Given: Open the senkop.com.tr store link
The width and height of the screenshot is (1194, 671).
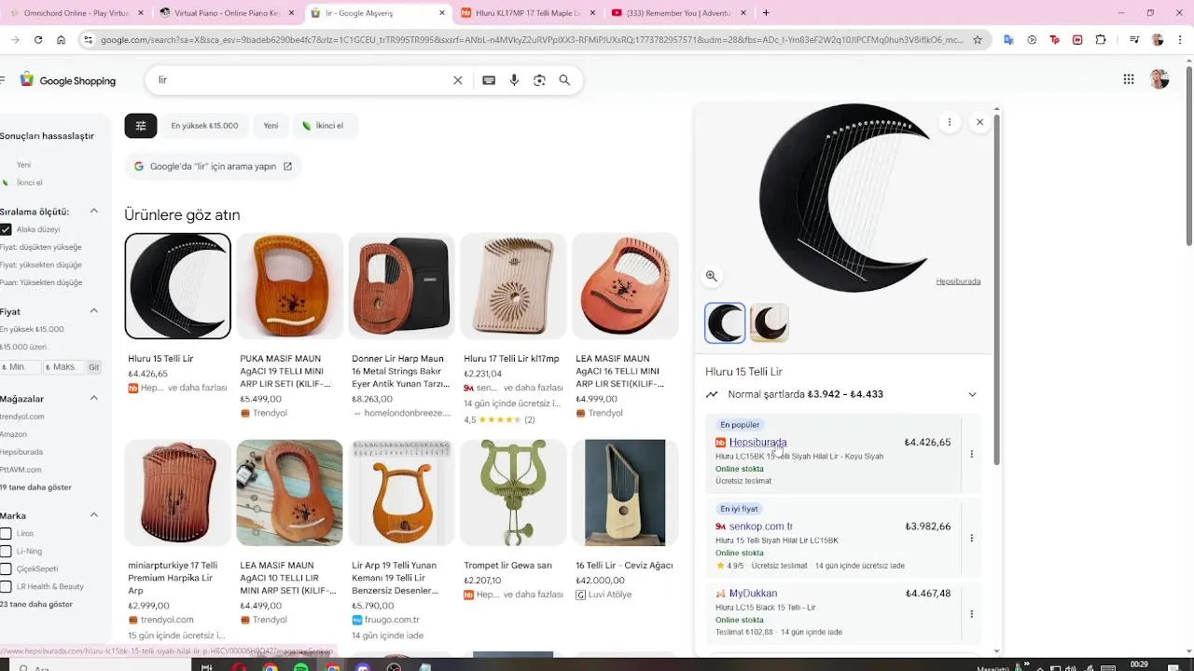Looking at the screenshot, I should coord(761,527).
